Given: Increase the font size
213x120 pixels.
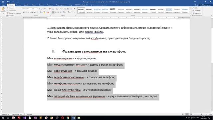Looking at the screenshot, I should [39, 9].
